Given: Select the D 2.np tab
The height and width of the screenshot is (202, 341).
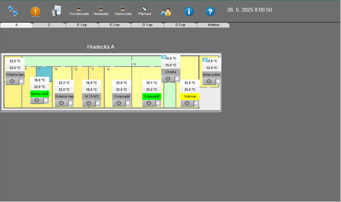Looking at the screenshot, I should click(180, 25).
